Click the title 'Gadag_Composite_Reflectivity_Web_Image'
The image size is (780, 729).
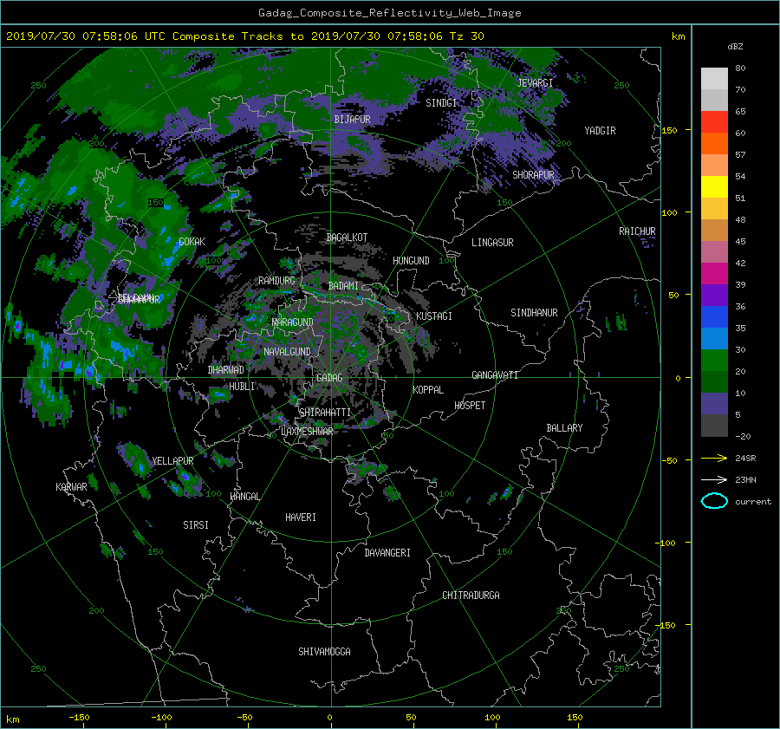pyautogui.click(x=389, y=13)
